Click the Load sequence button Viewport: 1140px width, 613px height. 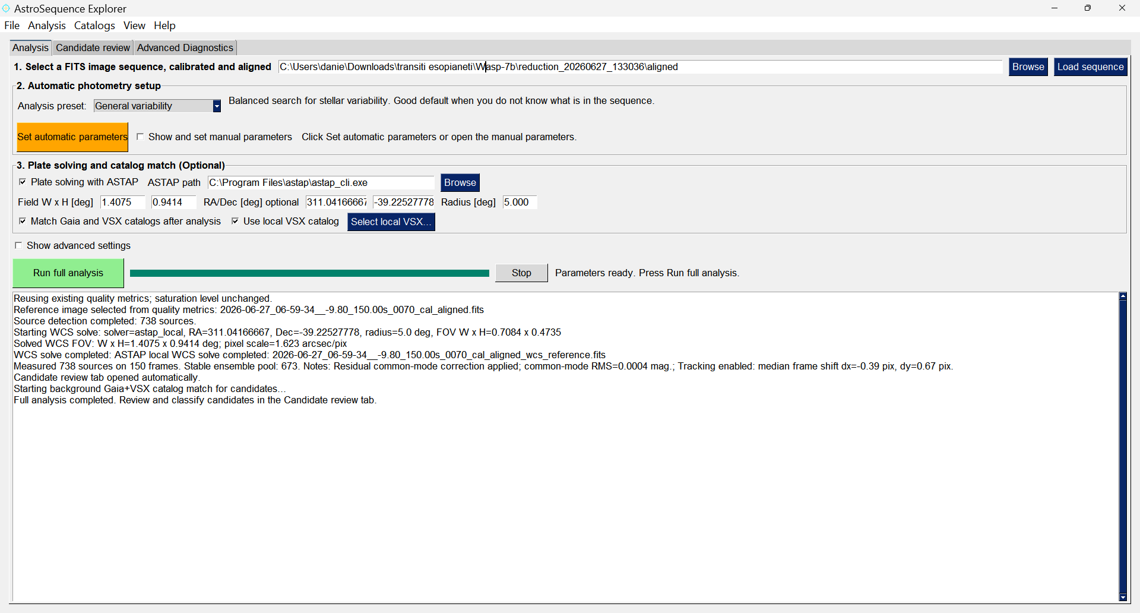click(1091, 67)
